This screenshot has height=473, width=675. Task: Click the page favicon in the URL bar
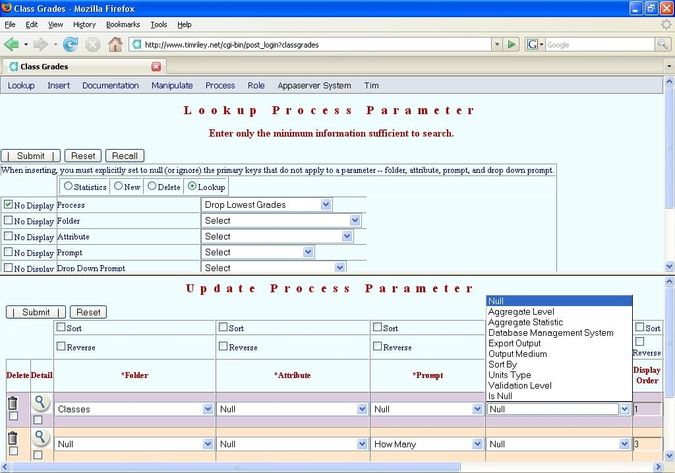pos(137,44)
